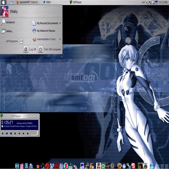Toggle play/pause in GSPlayer
This screenshot has height=169, width=169.
click(7, 133)
